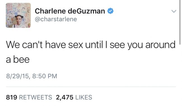
Task: Click the blue verified badge icon
Action: [110, 11]
